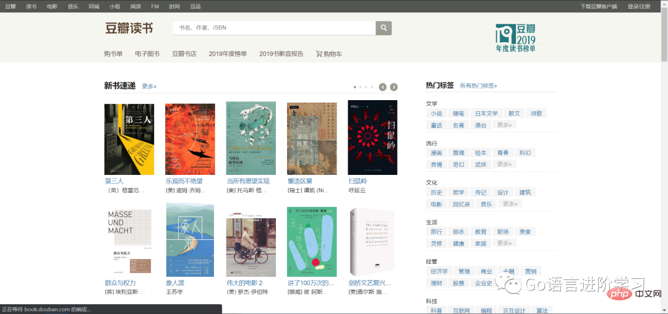Open 读书 in the top navigation bar

click(x=31, y=6)
